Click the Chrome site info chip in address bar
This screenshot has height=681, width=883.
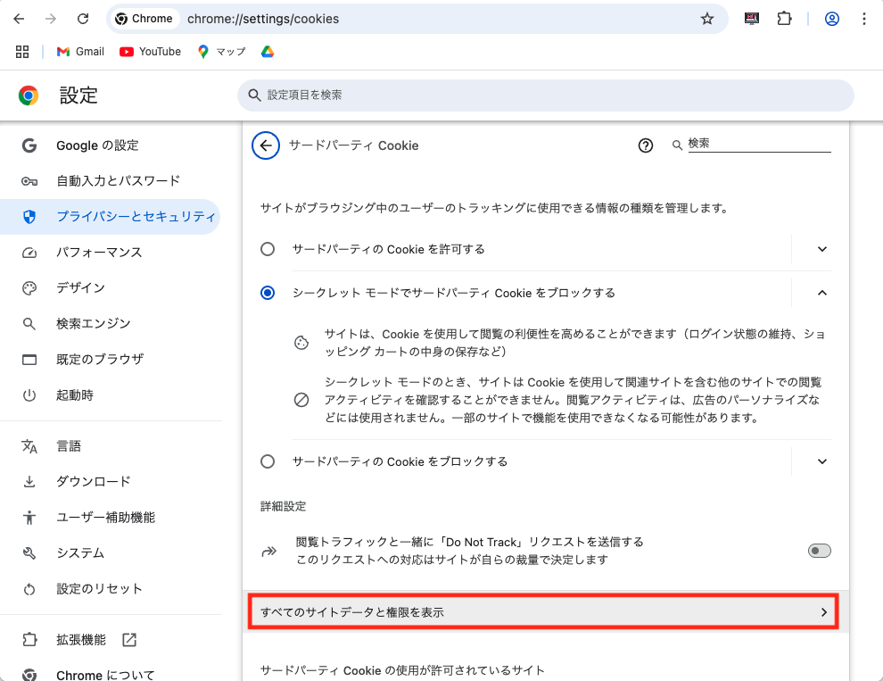[144, 19]
